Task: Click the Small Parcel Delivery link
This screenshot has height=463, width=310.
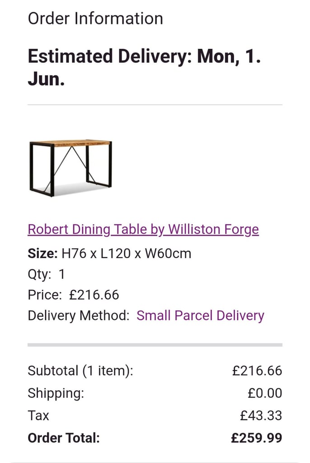Action: pos(201,316)
